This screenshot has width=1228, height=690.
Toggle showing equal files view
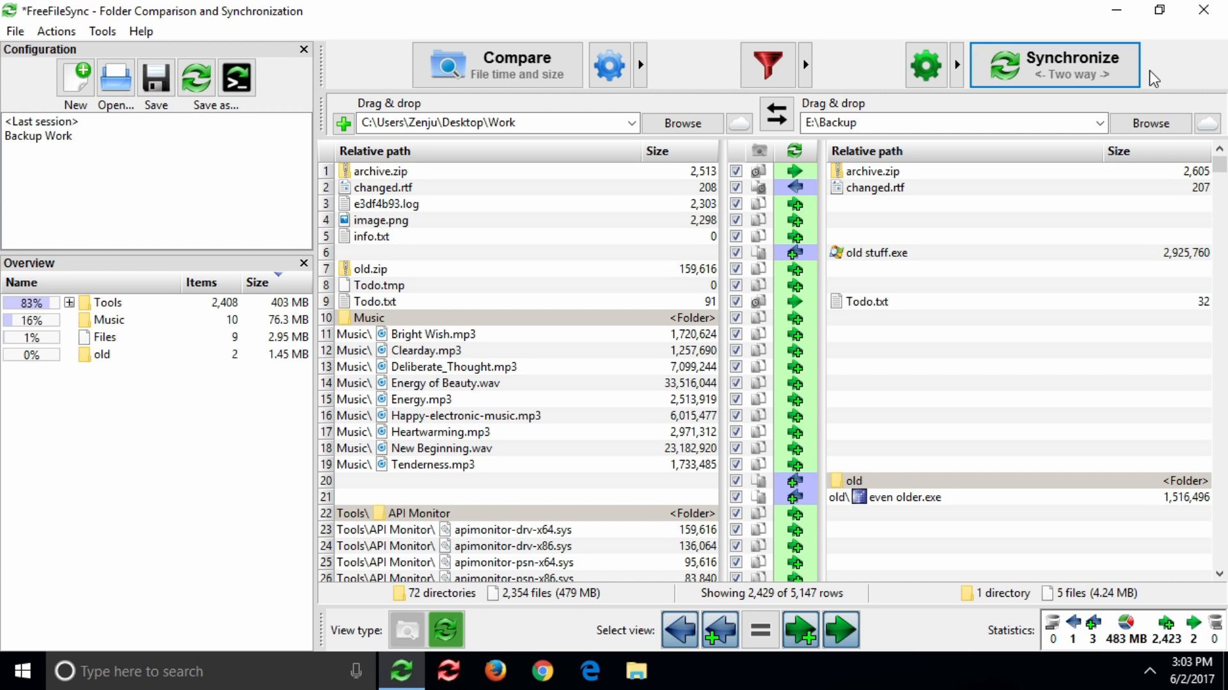[760, 630]
